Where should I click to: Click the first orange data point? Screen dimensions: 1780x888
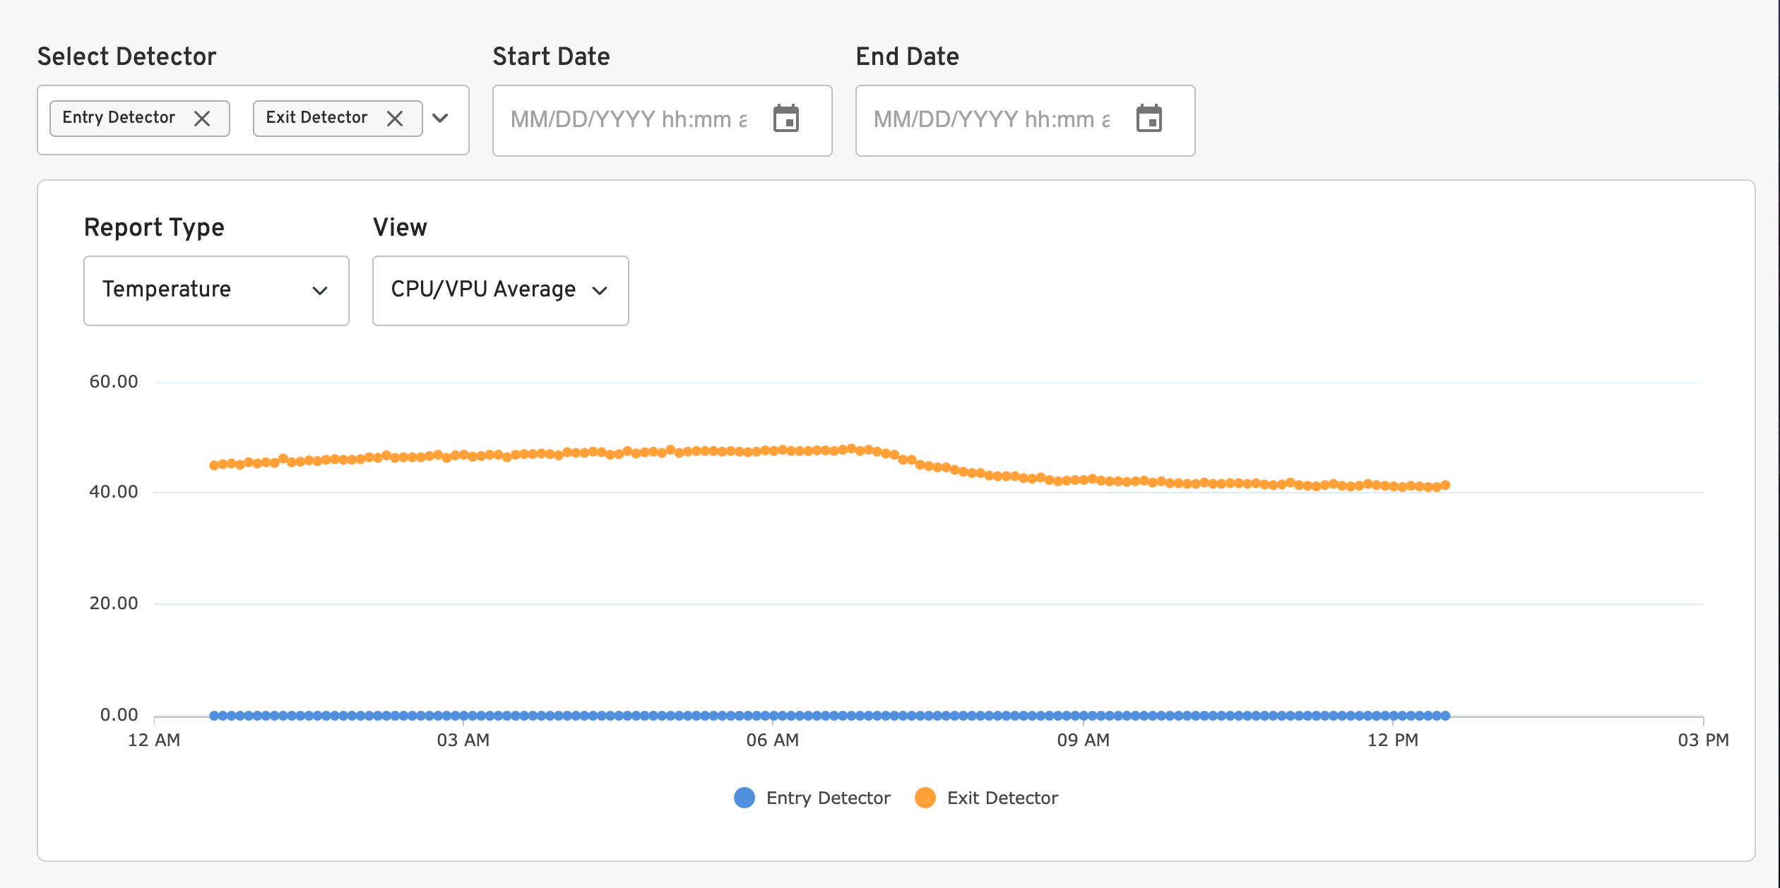pyautogui.click(x=214, y=465)
